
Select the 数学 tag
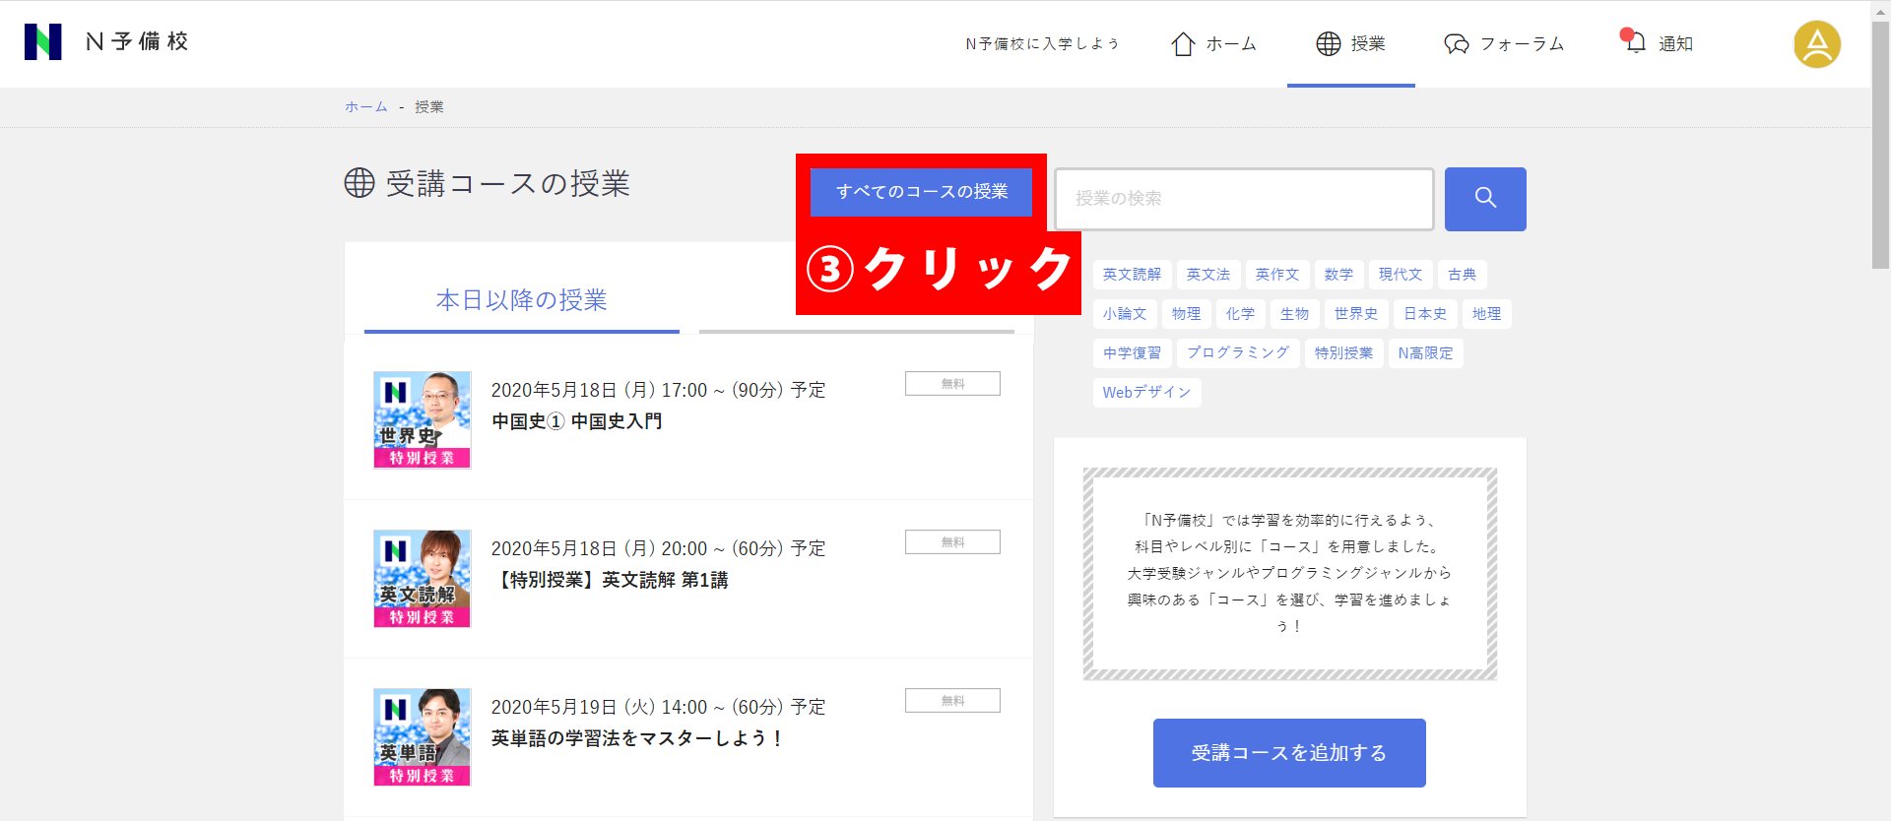point(1338,275)
